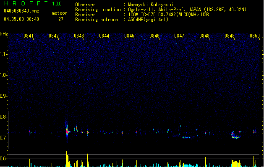The width and height of the screenshot is (264, 167).
Task: Click the 0842 time marker
Action: [54, 36]
